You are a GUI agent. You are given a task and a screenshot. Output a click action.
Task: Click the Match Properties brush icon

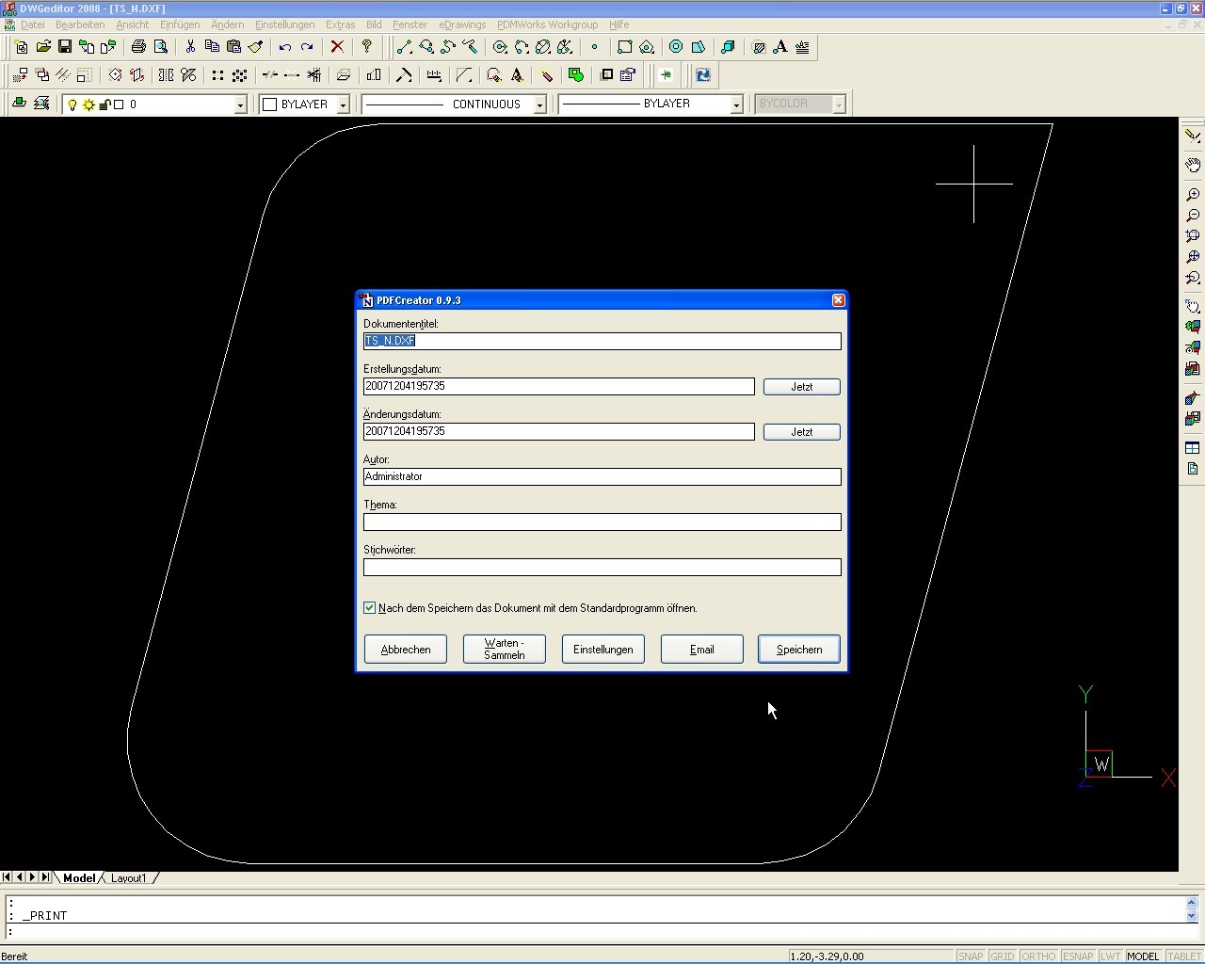[x=255, y=47]
